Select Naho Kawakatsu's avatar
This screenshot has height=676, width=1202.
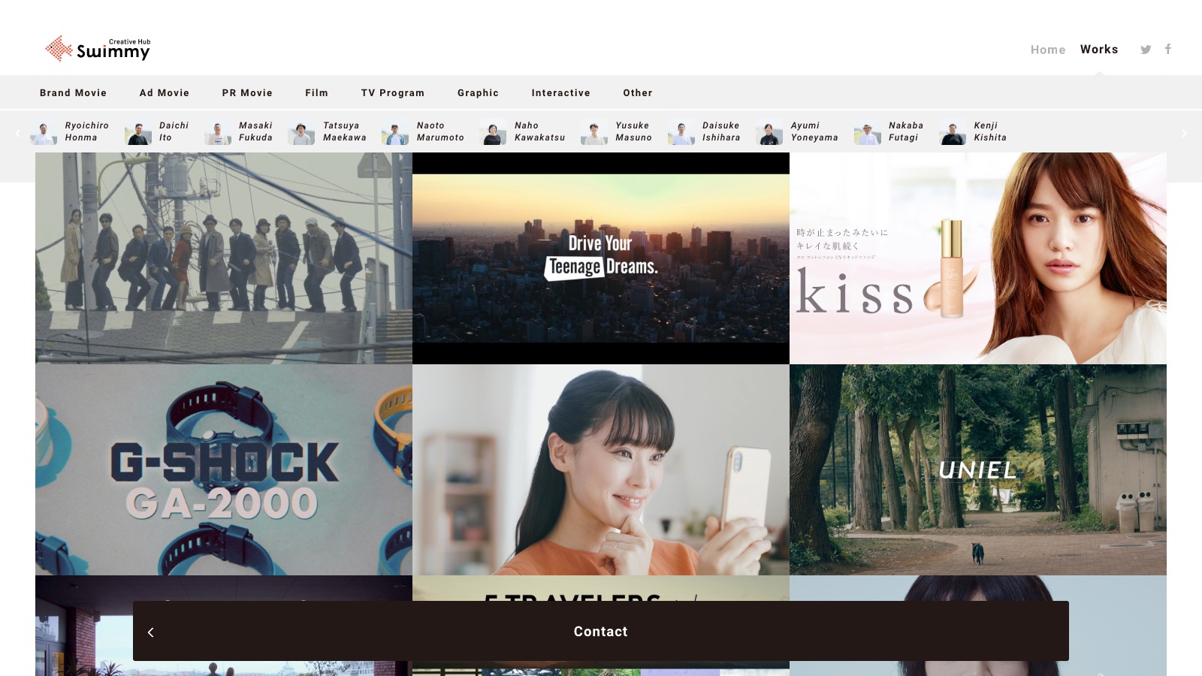click(x=493, y=133)
